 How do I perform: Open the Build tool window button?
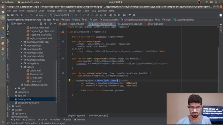point(67,120)
